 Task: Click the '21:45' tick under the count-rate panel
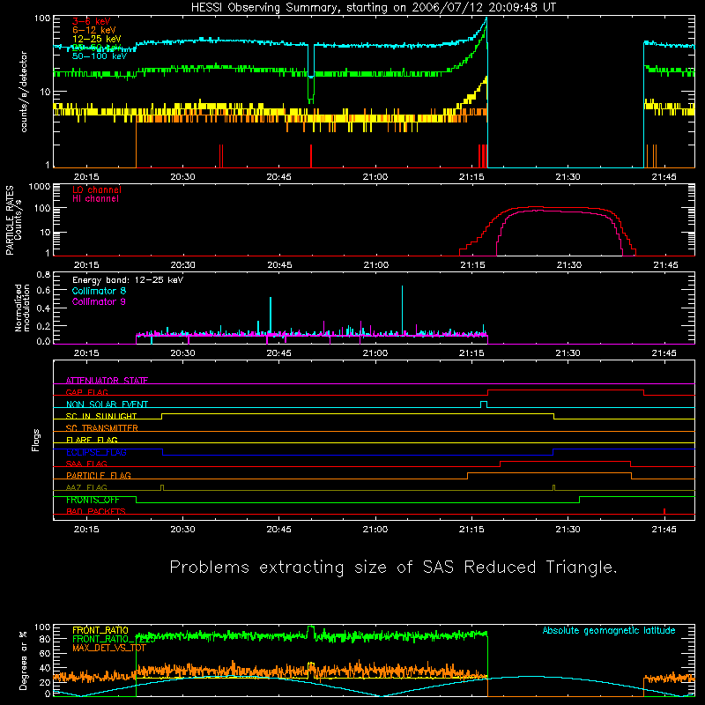tap(664, 177)
